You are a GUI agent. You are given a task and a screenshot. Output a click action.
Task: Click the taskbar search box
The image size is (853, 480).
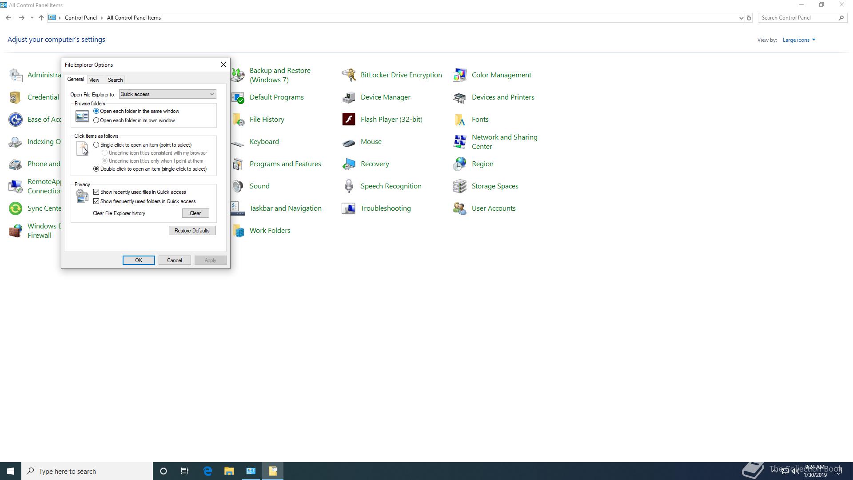[87, 471]
